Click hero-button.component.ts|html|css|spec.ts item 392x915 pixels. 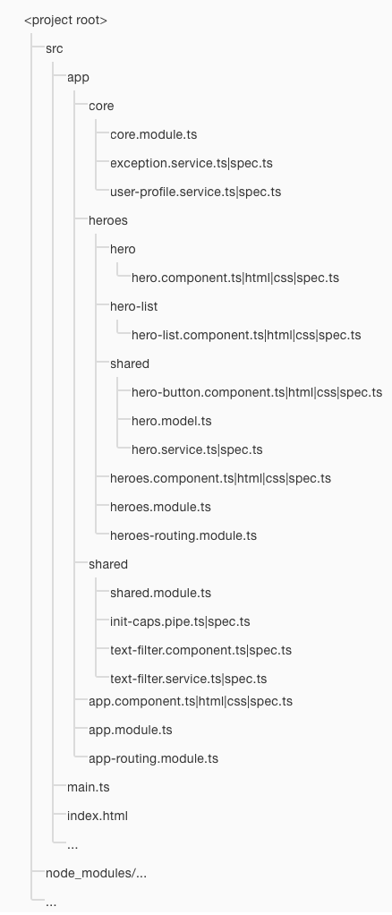click(257, 392)
